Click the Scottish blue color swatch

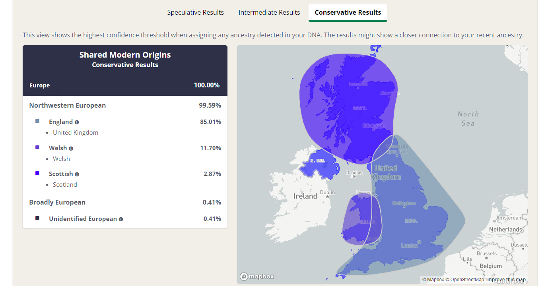click(37, 173)
